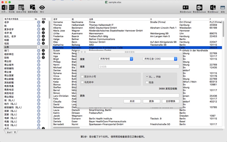This screenshot has height=142, width=227.
Task: Select the Alberto Beckmann row
Action: 137,28
